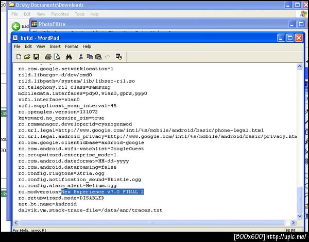Click the Cut scissors icon
Viewport: 309px width, 242px height.
click(81, 57)
